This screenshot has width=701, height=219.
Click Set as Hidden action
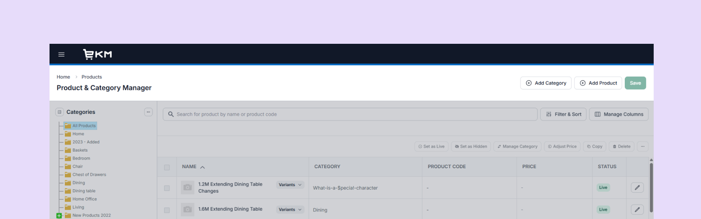pyautogui.click(x=471, y=147)
